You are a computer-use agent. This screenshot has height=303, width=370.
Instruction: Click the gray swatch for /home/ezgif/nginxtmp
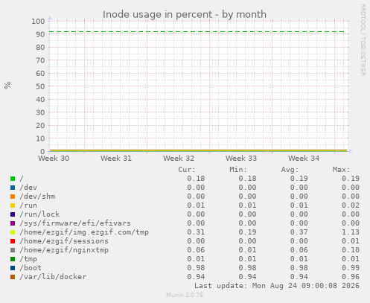[13, 250]
